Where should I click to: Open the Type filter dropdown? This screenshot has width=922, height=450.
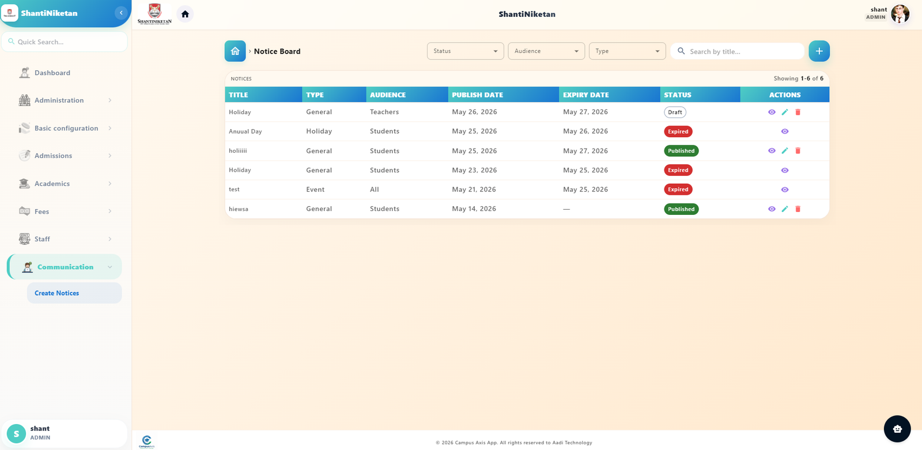pos(628,51)
